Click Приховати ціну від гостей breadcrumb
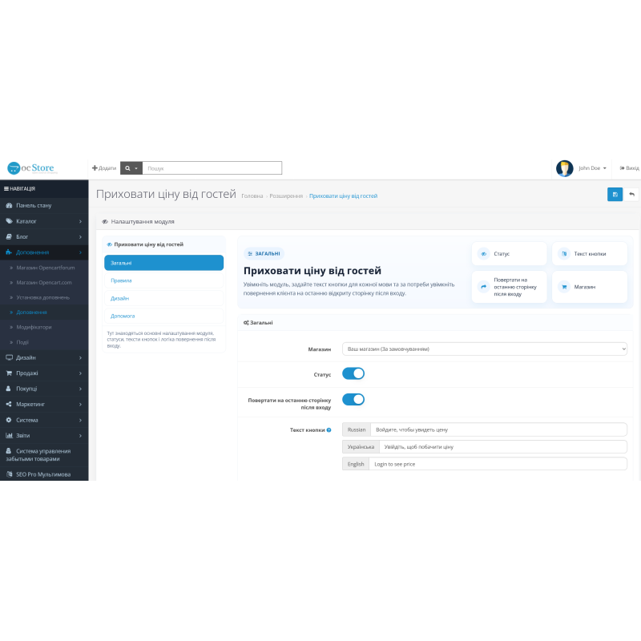641x641 pixels. click(344, 196)
